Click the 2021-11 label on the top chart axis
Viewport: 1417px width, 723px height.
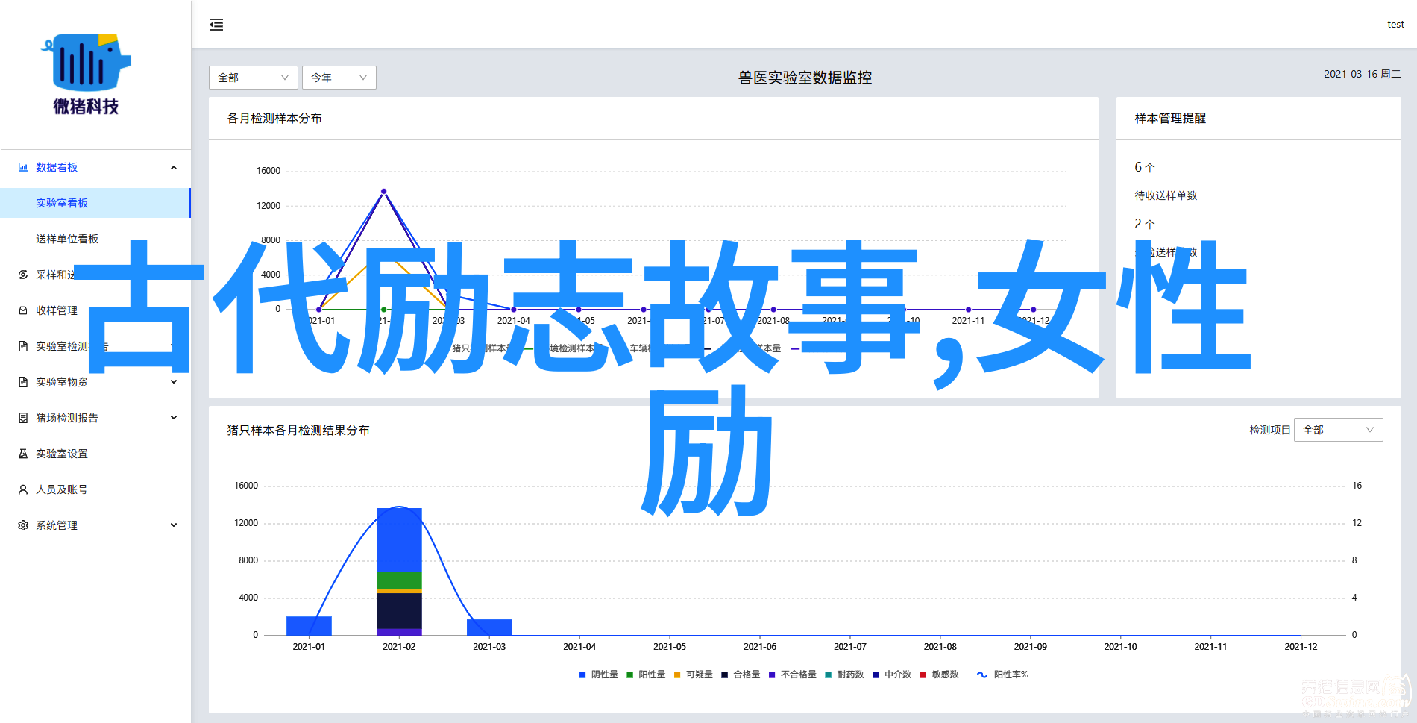click(968, 321)
